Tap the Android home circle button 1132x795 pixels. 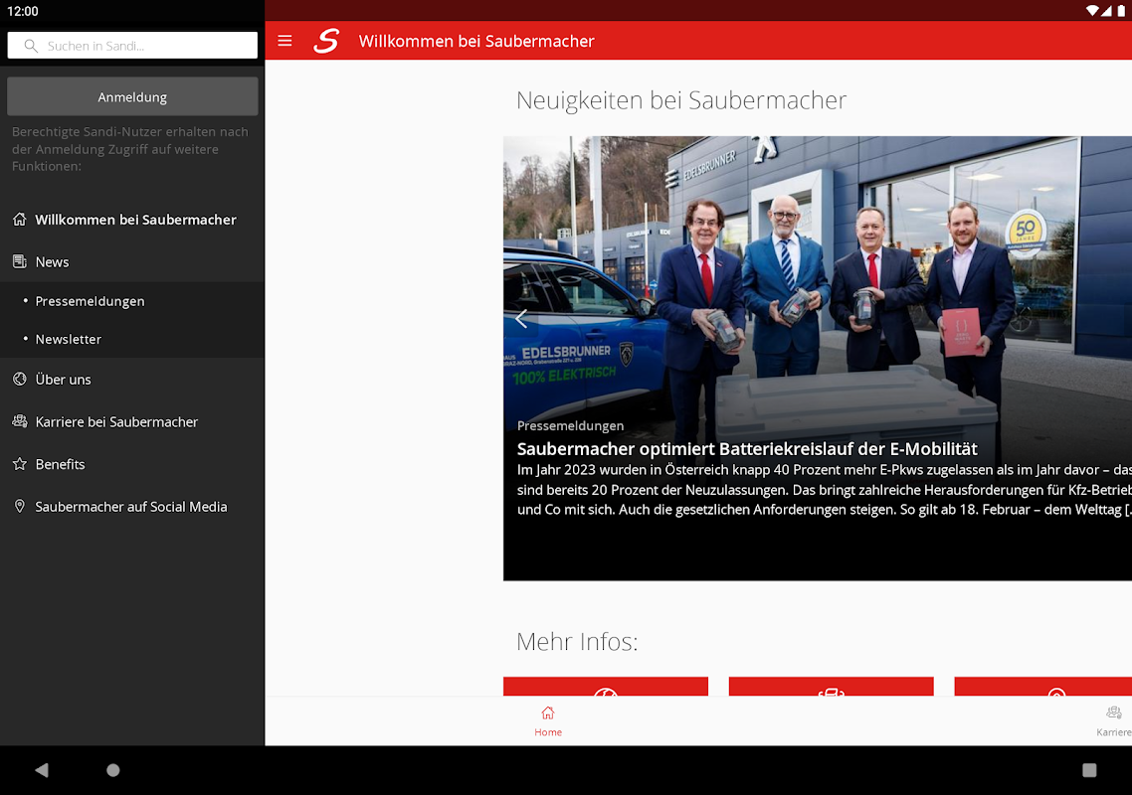coord(113,770)
